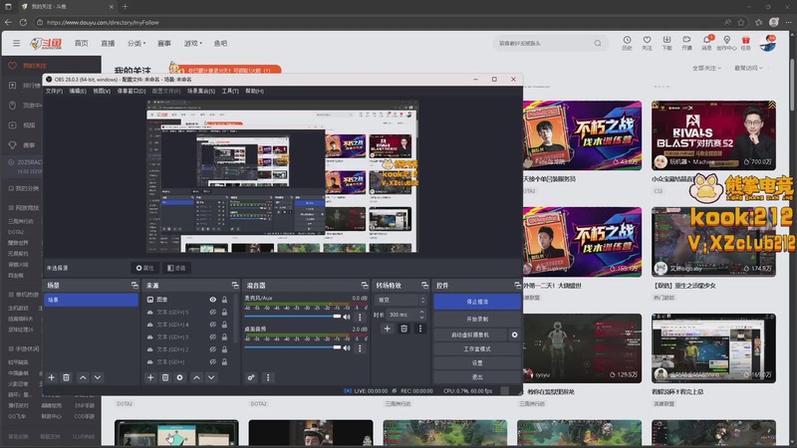Open the 最常访问 sort dropdown
797x448 pixels.
point(748,68)
